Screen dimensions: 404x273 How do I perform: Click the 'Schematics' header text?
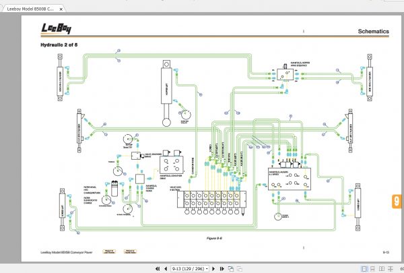click(x=373, y=32)
